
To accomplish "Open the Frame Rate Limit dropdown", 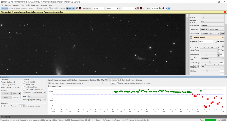I will coord(212,59).
